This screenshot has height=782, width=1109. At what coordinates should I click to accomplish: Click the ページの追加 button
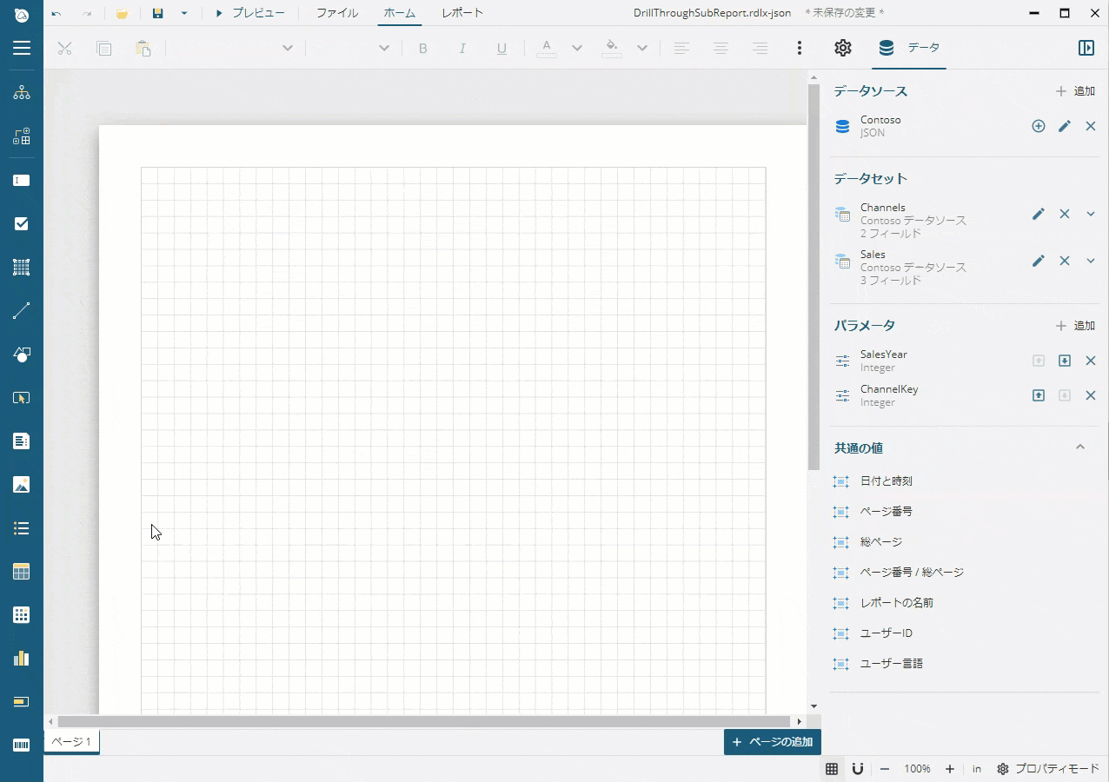pos(773,742)
